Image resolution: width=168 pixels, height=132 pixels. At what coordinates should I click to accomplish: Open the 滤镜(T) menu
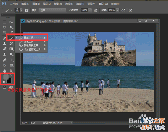(x=80, y=4)
